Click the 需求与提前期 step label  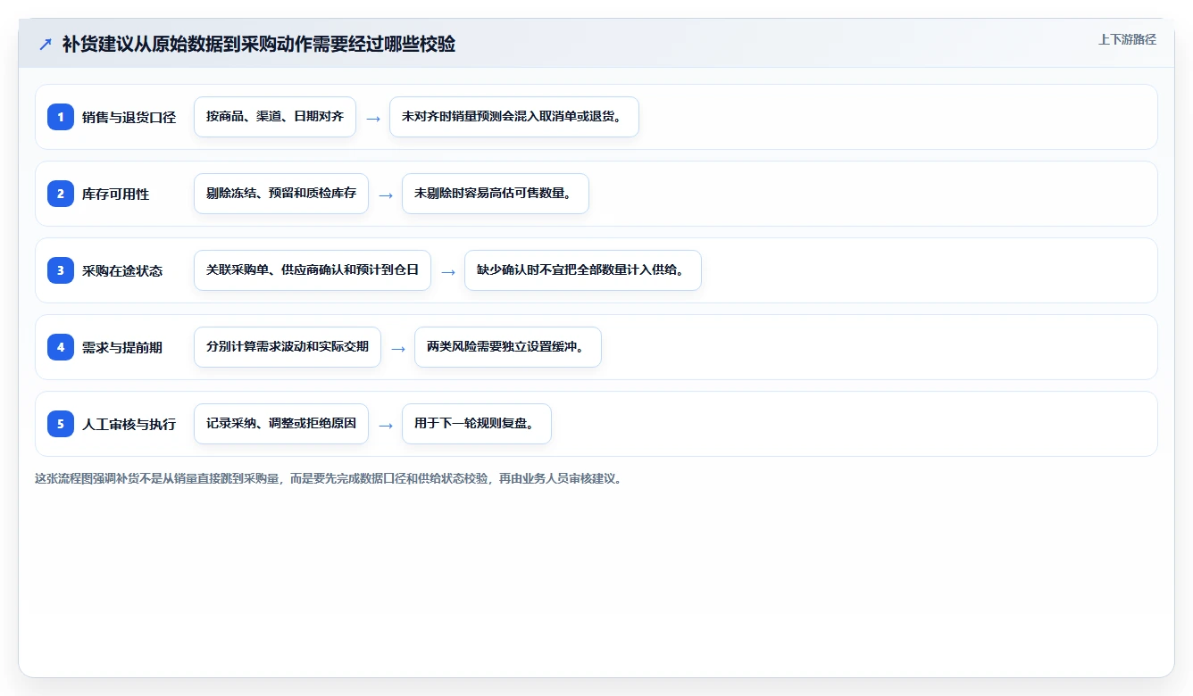click(122, 348)
